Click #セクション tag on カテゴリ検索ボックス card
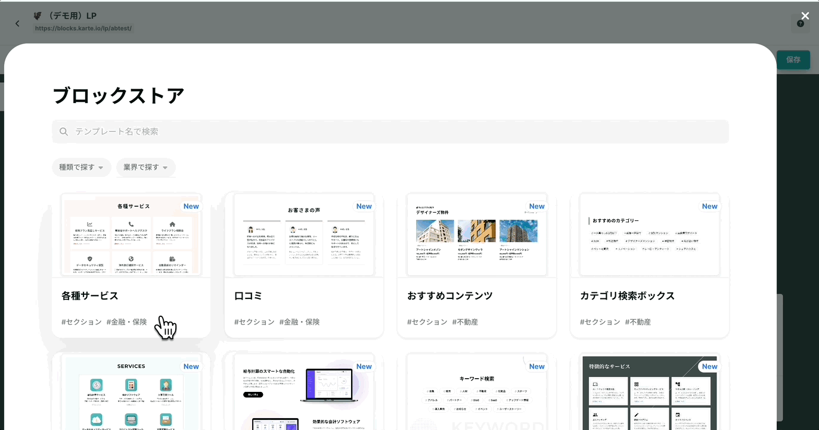The image size is (819, 430). [600, 322]
